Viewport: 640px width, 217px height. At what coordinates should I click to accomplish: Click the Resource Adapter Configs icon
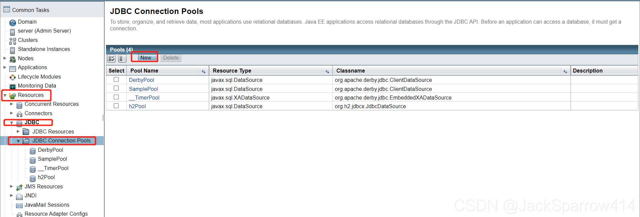19,214
